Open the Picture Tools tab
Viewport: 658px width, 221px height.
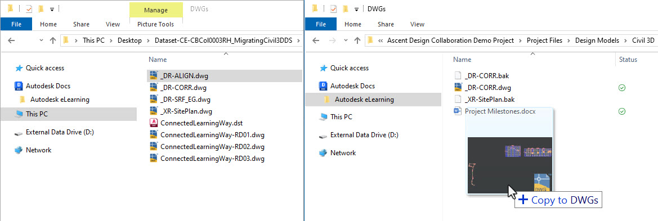coord(156,24)
